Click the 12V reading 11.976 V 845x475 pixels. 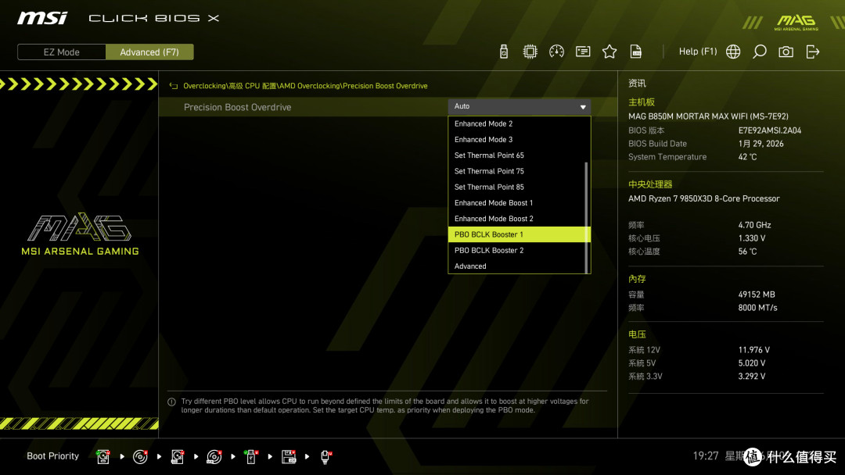(754, 350)
